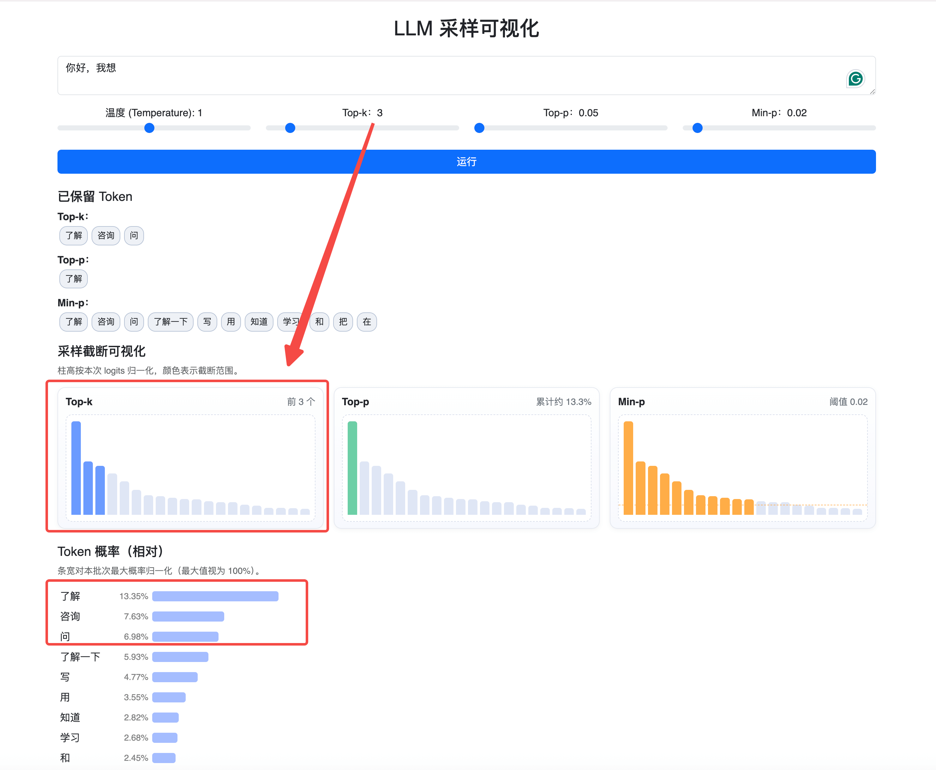Click the Top-k slider handle

(x=290, y=128)
